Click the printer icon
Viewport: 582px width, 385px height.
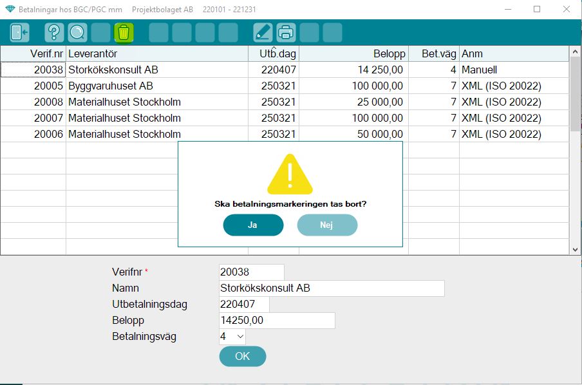tap(286, 33)
